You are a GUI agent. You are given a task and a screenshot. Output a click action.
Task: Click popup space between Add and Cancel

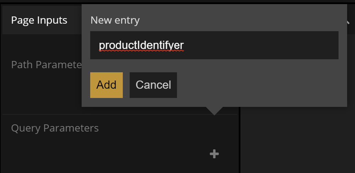point(126,85)
